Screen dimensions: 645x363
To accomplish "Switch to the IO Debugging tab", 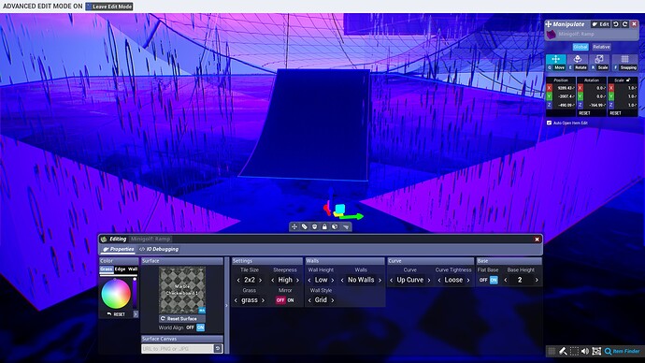I will (159, 249).
